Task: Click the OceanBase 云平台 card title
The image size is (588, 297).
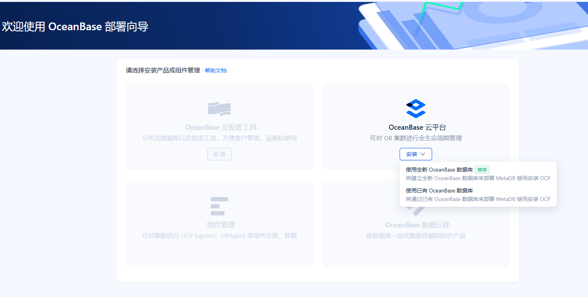Action: (417, 127)
